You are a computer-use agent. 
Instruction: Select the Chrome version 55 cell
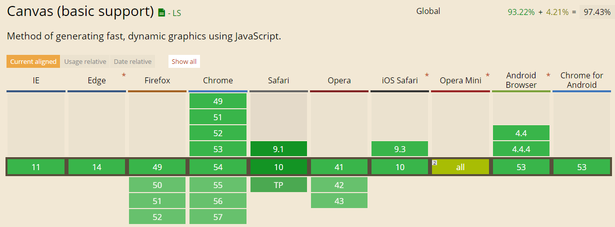(218, 185)
